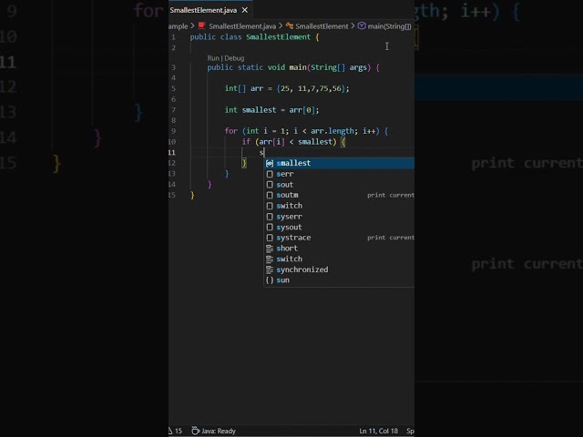This screenshot has height=437, width=583.
Task: Click the variable icon beside 'smallest' suggestion
Action: 270,163
